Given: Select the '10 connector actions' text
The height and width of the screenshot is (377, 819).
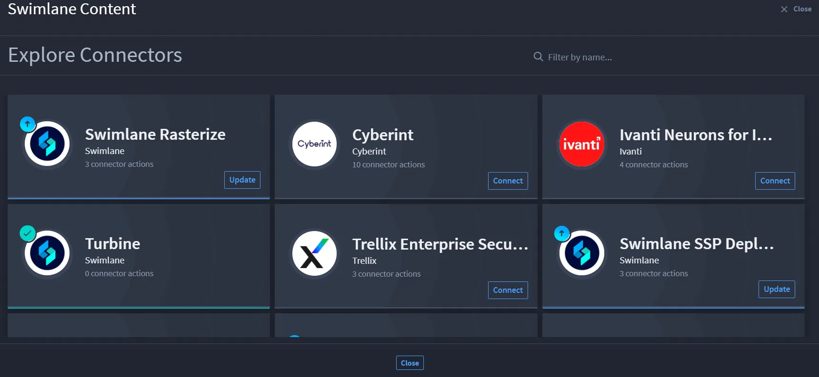Looking at the screenshot, I should point(389,164).
